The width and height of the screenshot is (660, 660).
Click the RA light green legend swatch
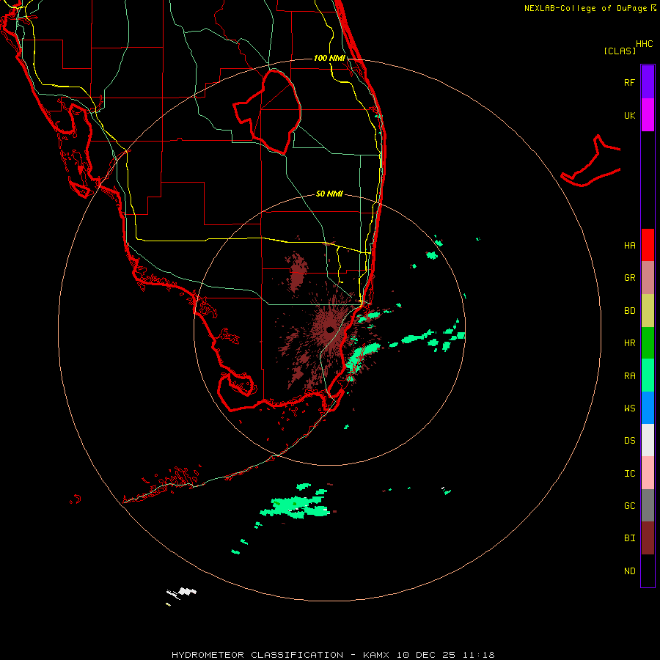pos(648,375)
